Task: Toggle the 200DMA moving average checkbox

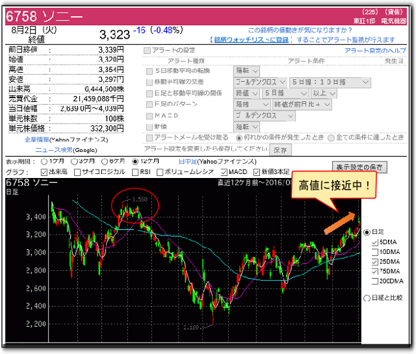Action: 375,281
